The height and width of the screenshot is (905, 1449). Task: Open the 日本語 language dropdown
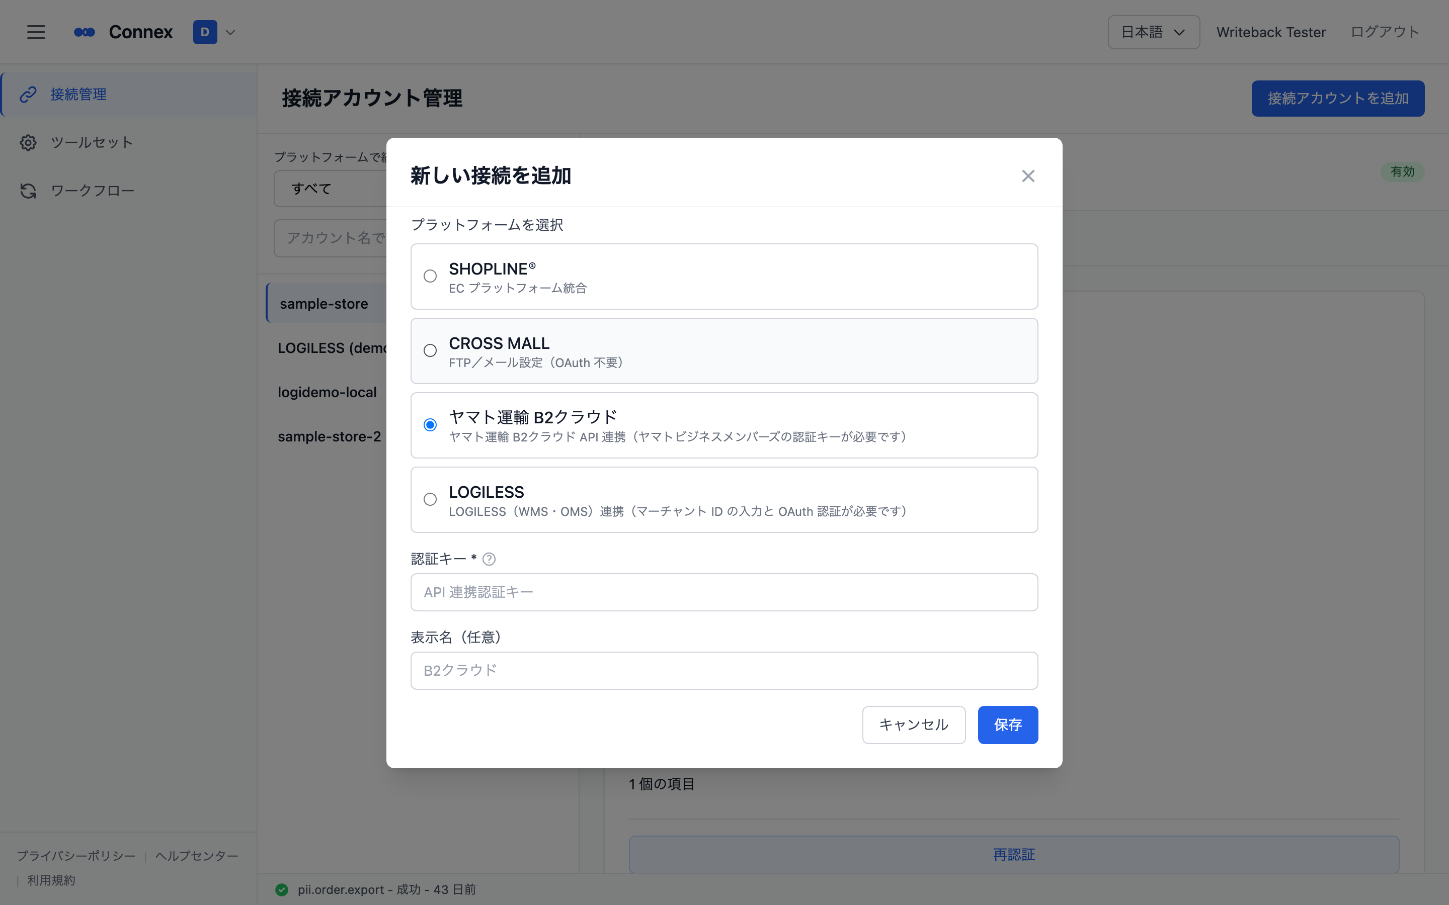[x=1153, y=32]
